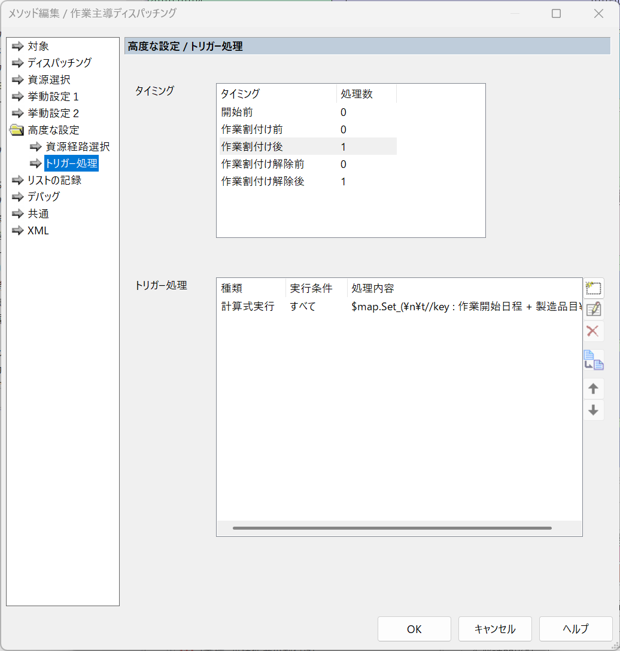
Task: Click the キャンセル button
Action: (495, 629)
